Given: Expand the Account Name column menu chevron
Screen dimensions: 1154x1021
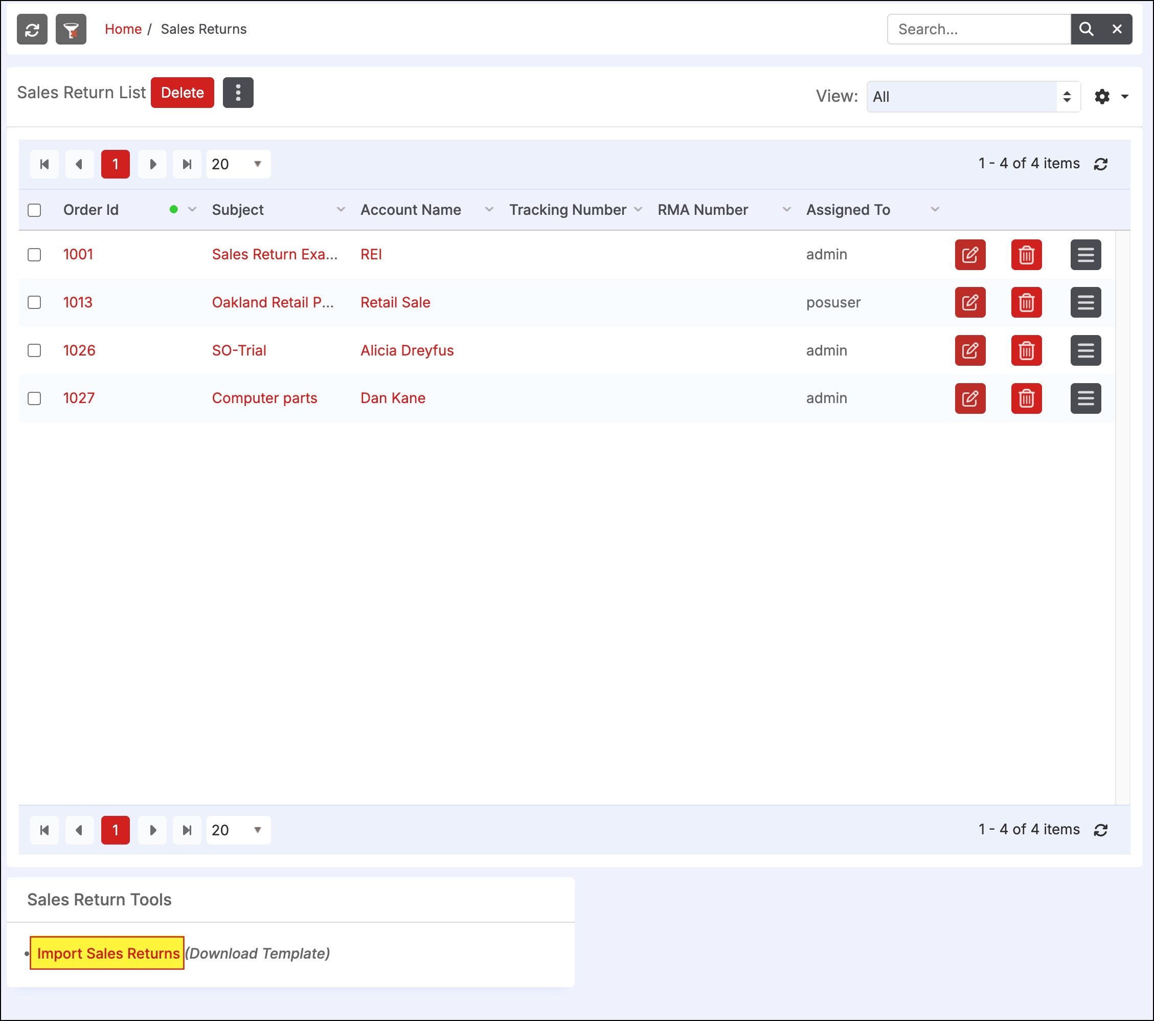Looking at the screenshot, I should 489,210.
